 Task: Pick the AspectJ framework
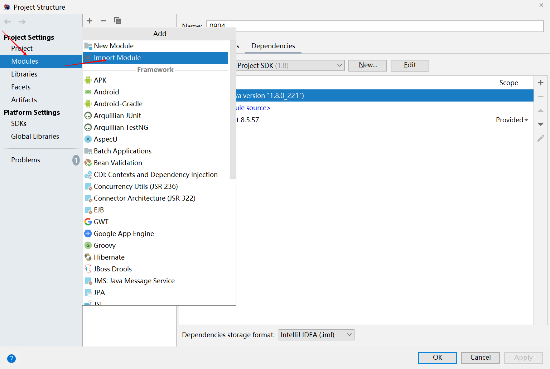coord(155,139)
